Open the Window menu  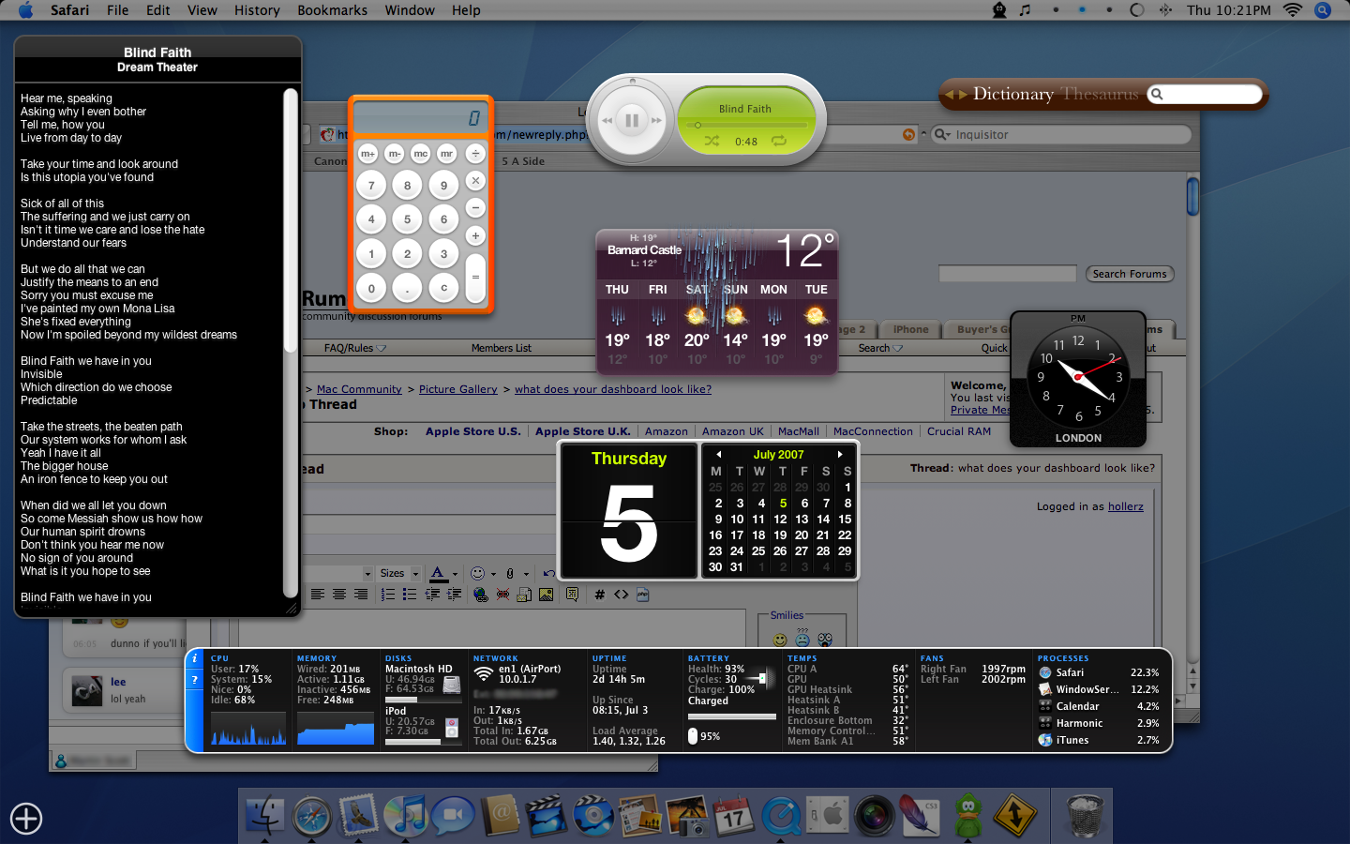[410, 10]
